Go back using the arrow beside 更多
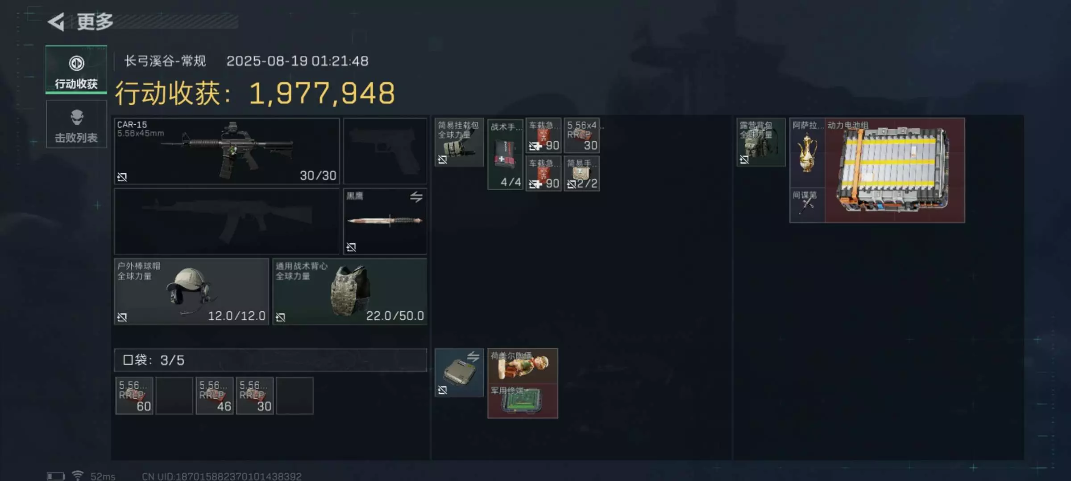Screen dimensions: 1071x481 (x=56, y=21)
